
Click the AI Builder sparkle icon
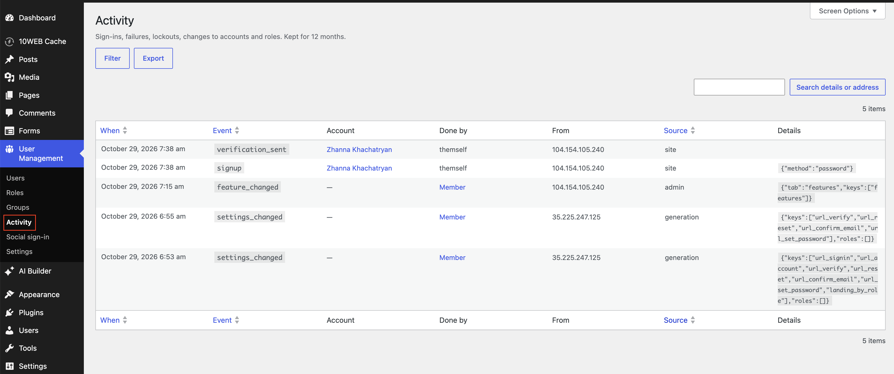(x=9, y=271)
